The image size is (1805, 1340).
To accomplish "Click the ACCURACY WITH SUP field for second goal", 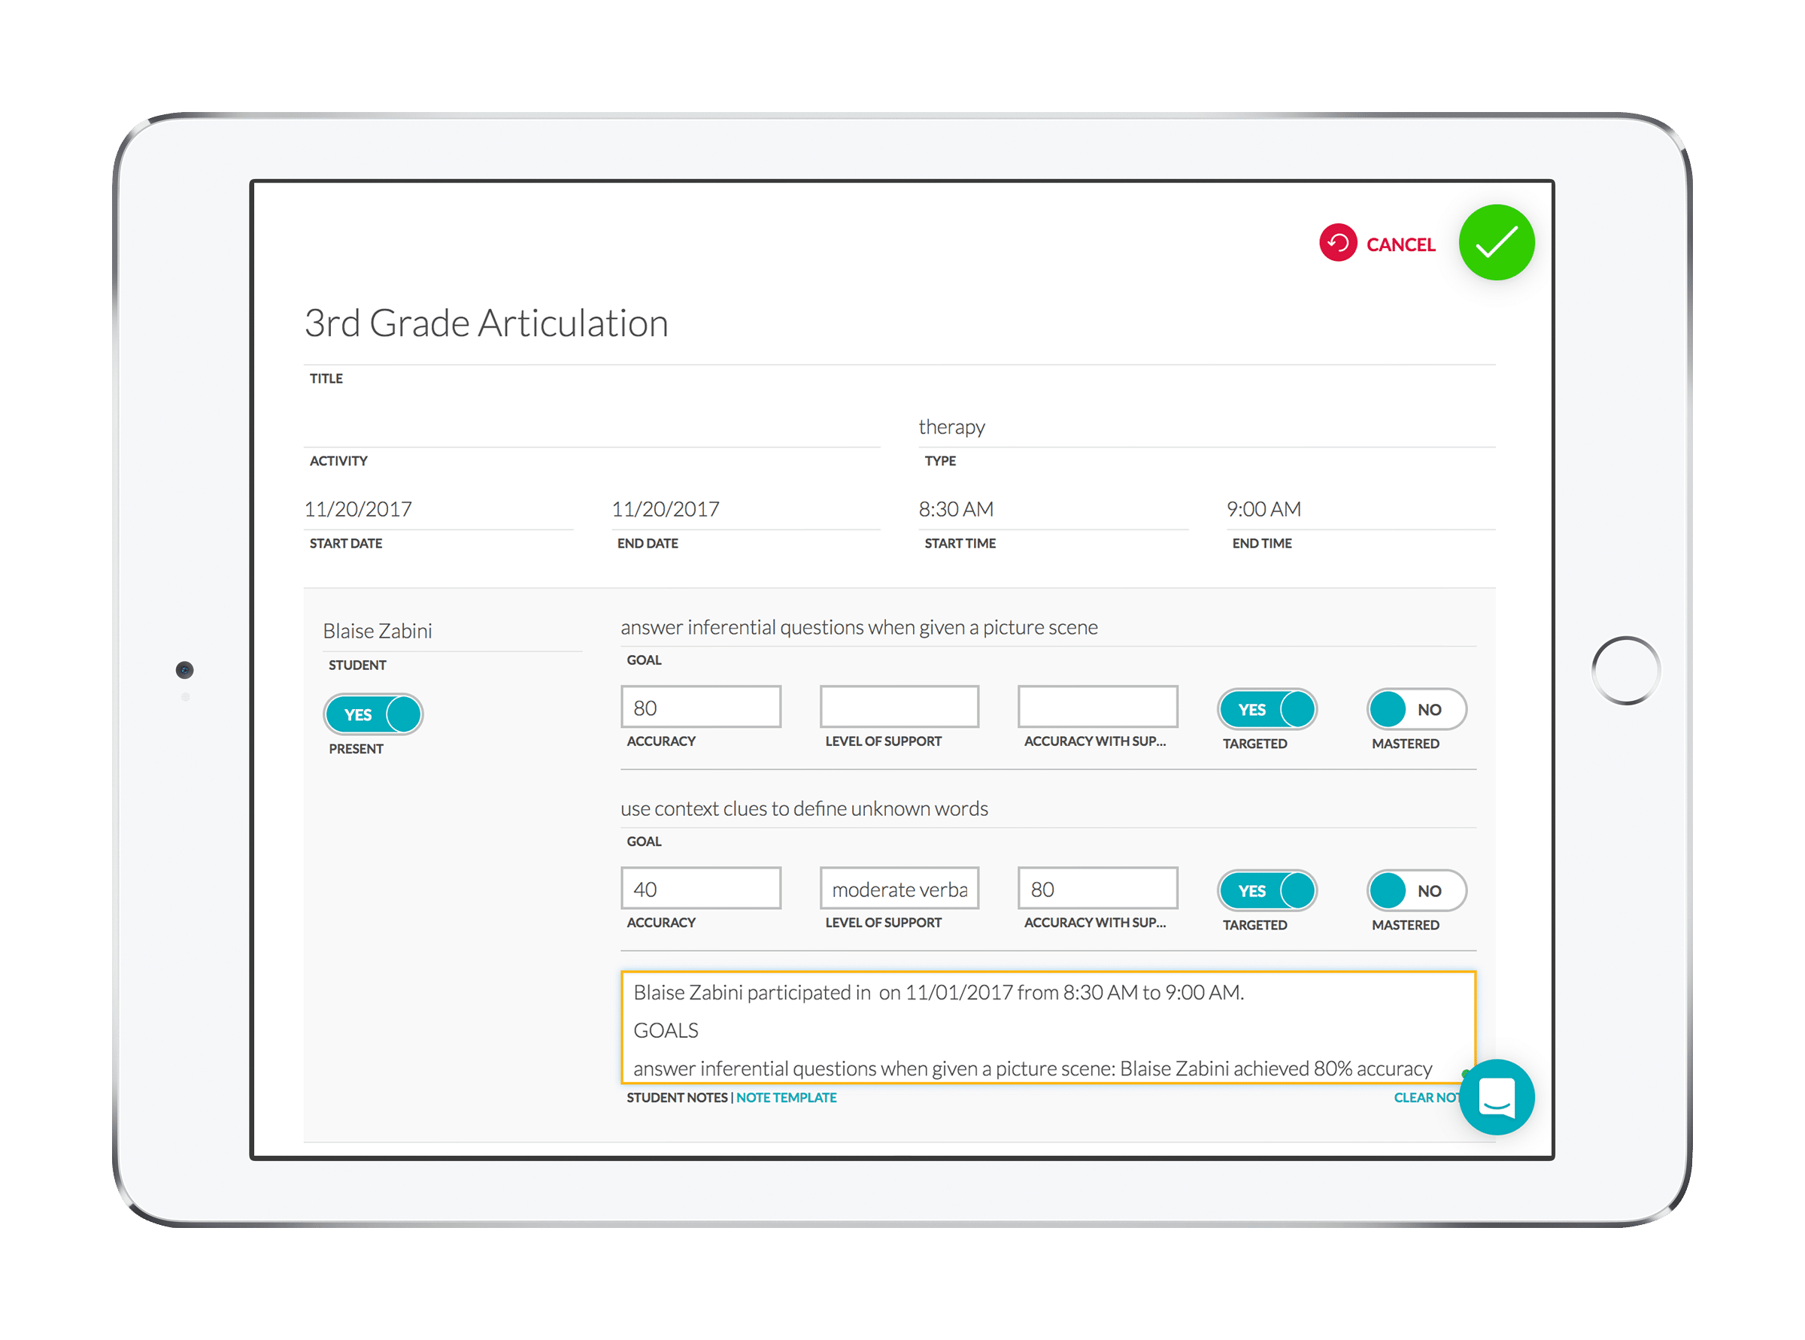I will coord(1095,890).
